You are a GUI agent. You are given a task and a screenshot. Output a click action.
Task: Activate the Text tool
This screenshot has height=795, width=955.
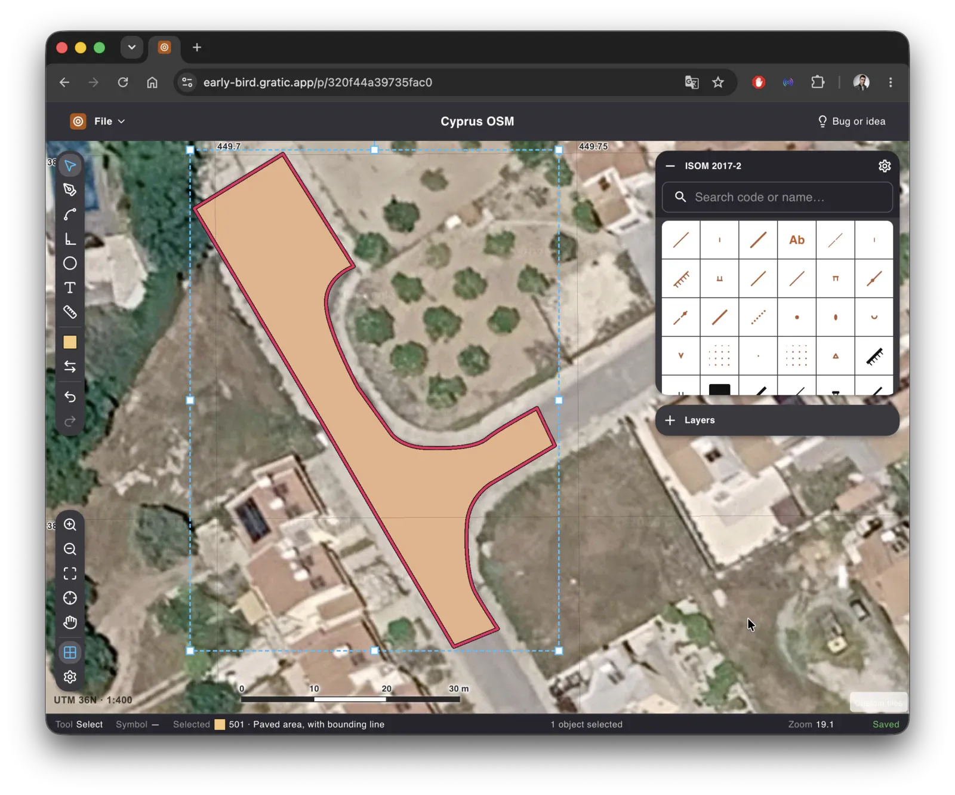click(70, 288)
